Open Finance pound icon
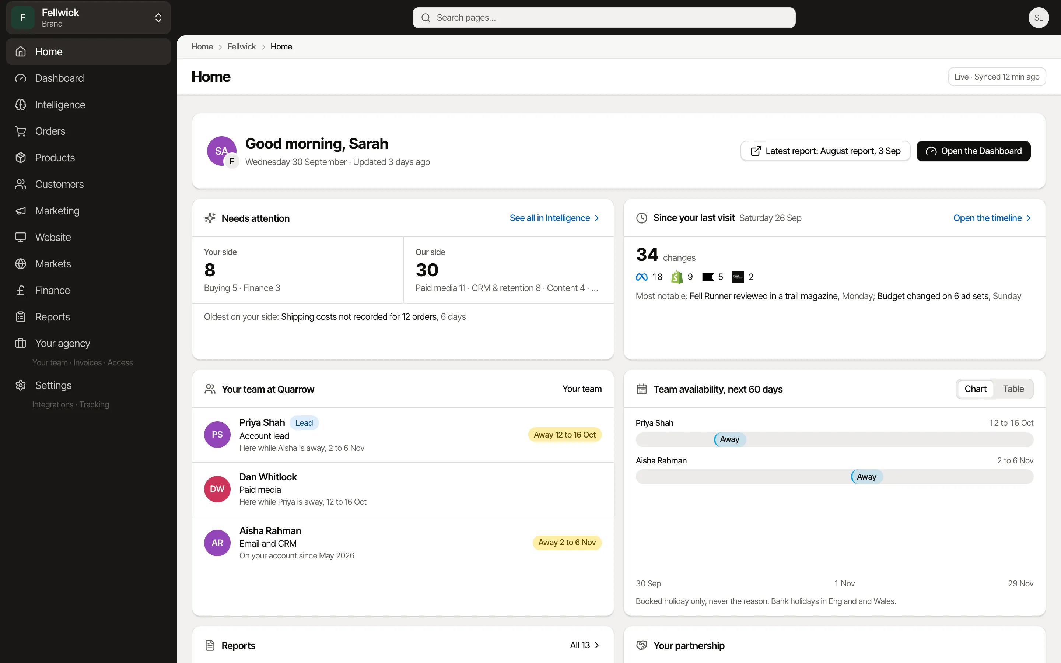The height and width of the screenshot is (663, 1061). [x=21, y=290]
